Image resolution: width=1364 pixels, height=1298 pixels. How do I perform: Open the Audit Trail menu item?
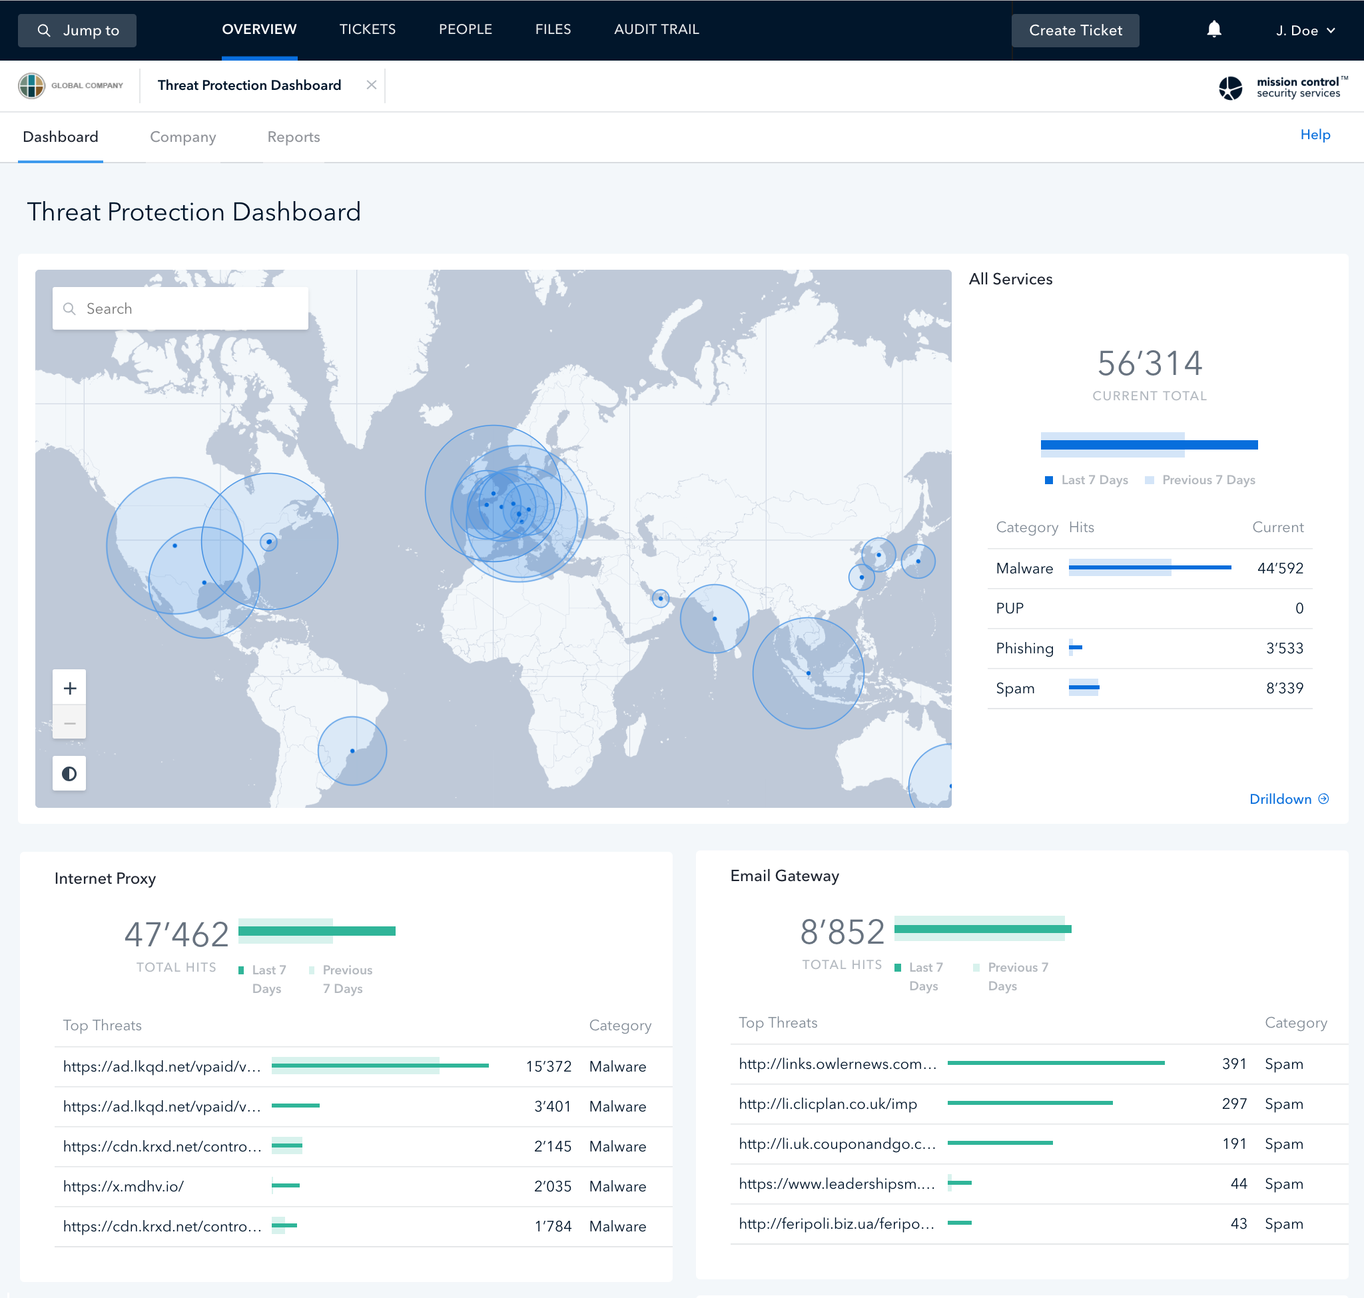coord(656,29)
